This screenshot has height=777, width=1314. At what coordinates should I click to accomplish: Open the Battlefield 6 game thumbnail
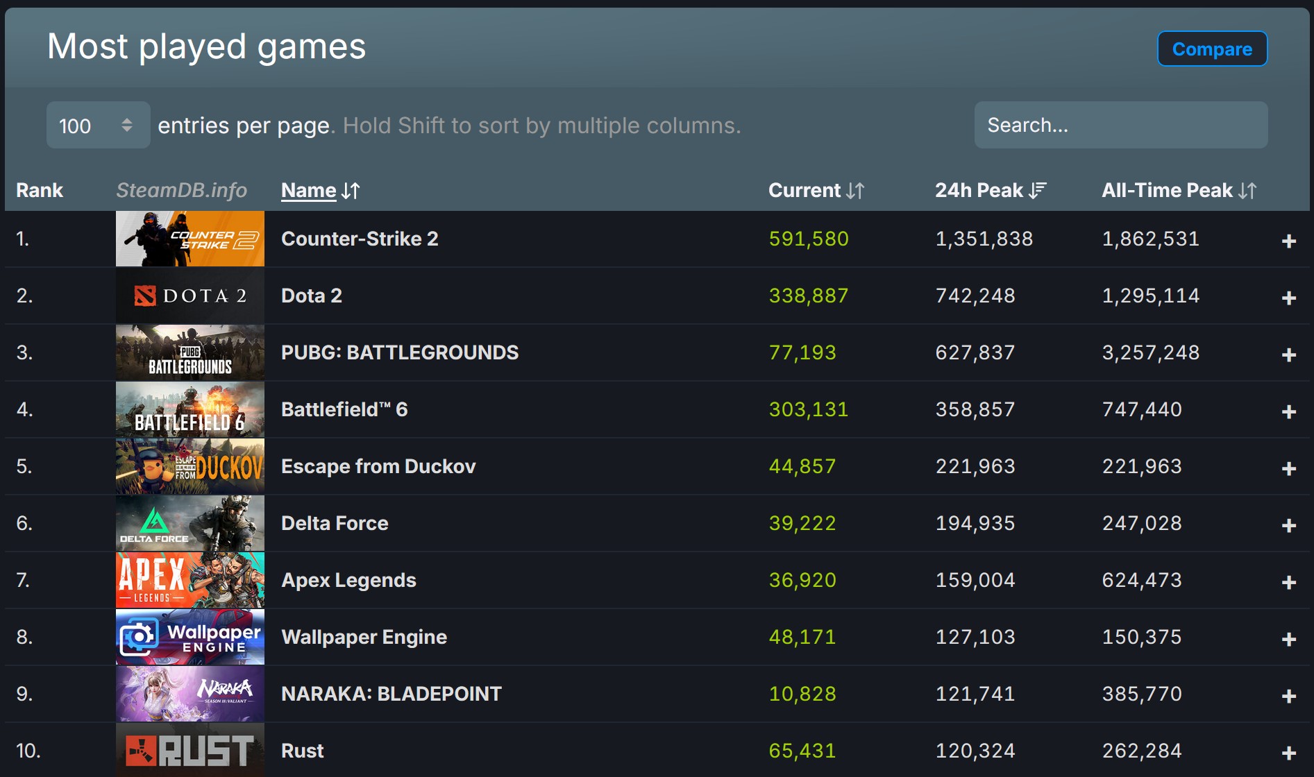[x=190, y=409]
